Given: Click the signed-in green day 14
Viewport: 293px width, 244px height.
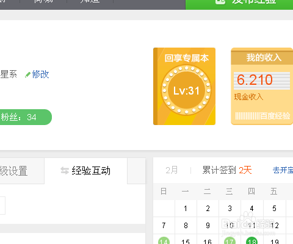Looking at the screenshot, I should pyautogui.click(x=164, y=241).
